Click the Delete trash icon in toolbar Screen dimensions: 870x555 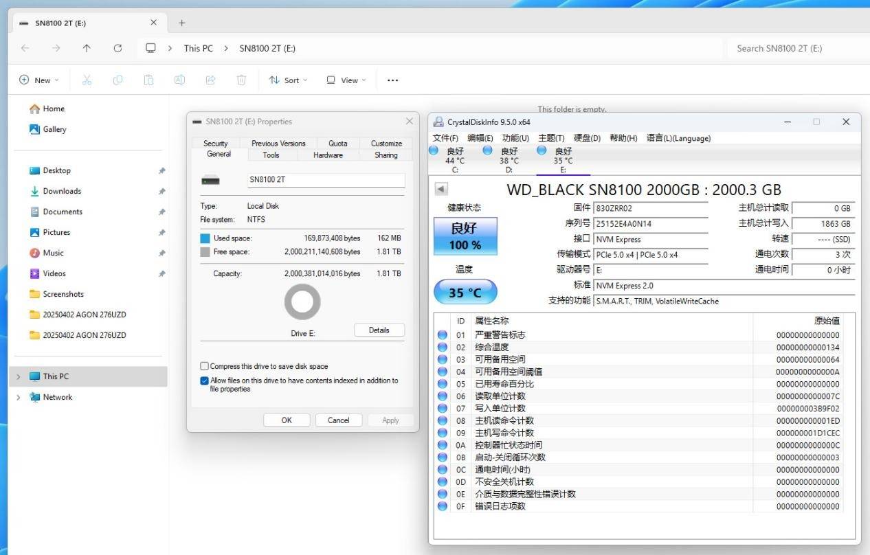coord(241,80)
